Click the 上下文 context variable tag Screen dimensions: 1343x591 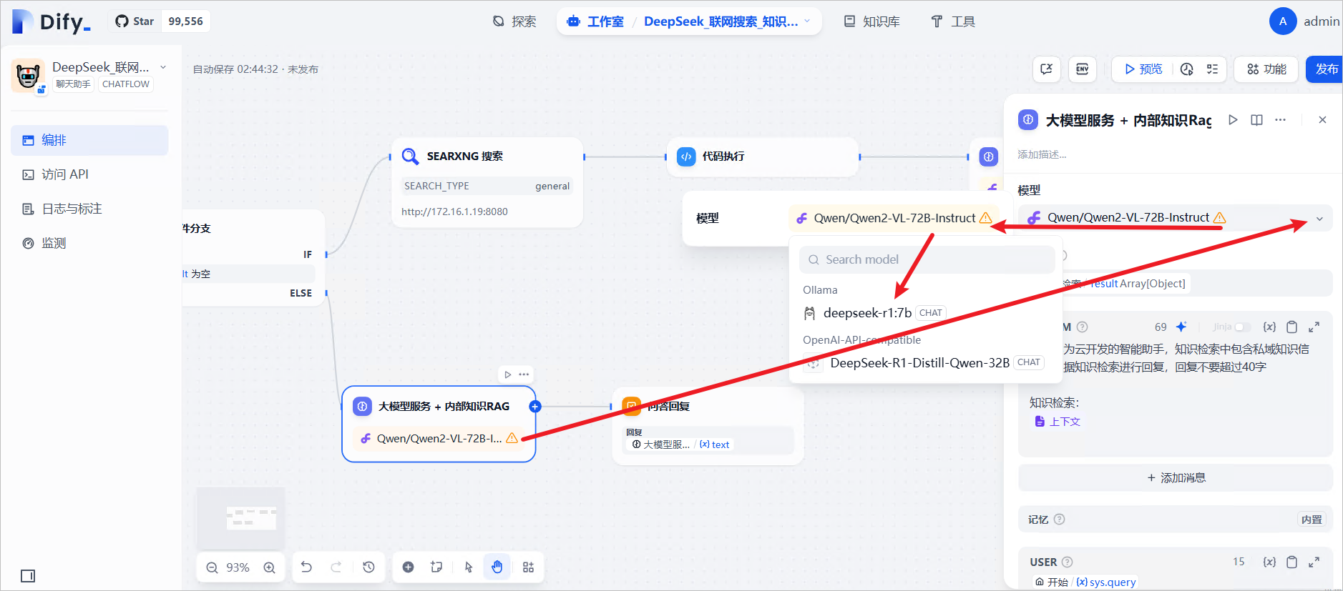pyautogui.click(x=1058, y=422)
